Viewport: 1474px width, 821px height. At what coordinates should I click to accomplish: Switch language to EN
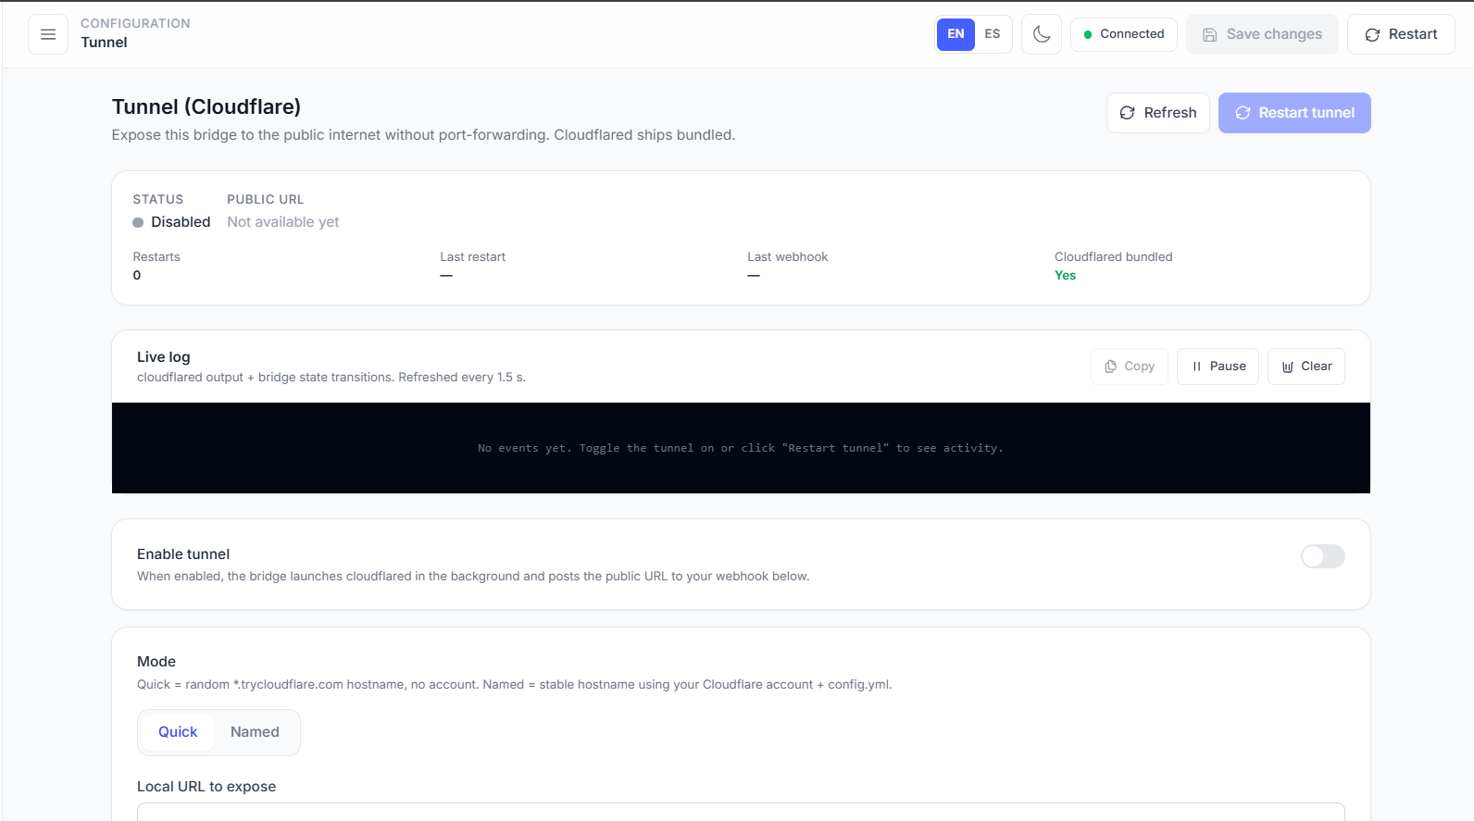point(956,34)
